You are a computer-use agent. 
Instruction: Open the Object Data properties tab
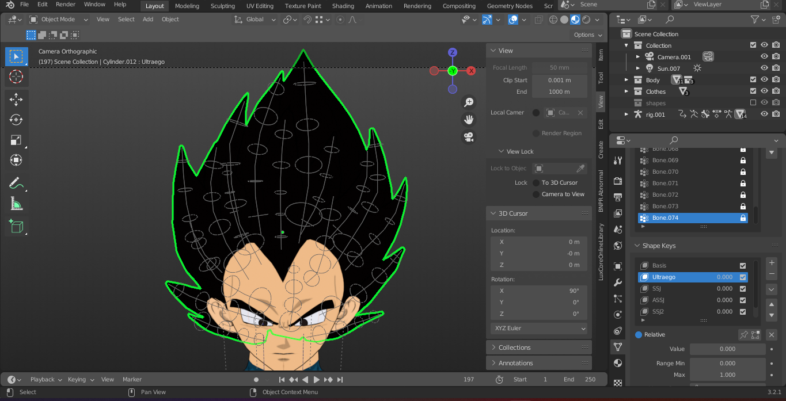(x=618, y=347)
